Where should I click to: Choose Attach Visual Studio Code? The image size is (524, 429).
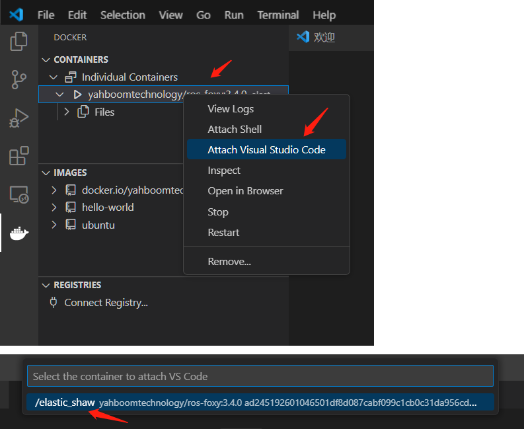(266, 149)
